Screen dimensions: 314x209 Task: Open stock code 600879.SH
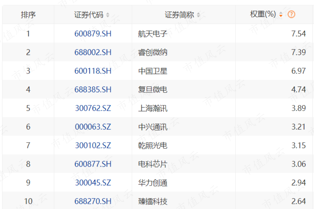(x=93, y=34)
